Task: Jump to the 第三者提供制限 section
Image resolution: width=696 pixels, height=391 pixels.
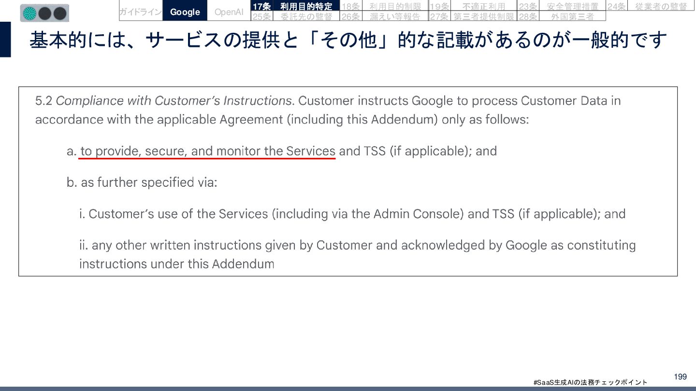Action: 483,16
